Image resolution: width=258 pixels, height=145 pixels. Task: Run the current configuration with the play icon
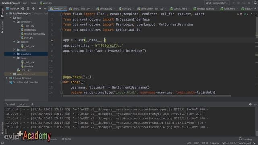pos(233,3)
